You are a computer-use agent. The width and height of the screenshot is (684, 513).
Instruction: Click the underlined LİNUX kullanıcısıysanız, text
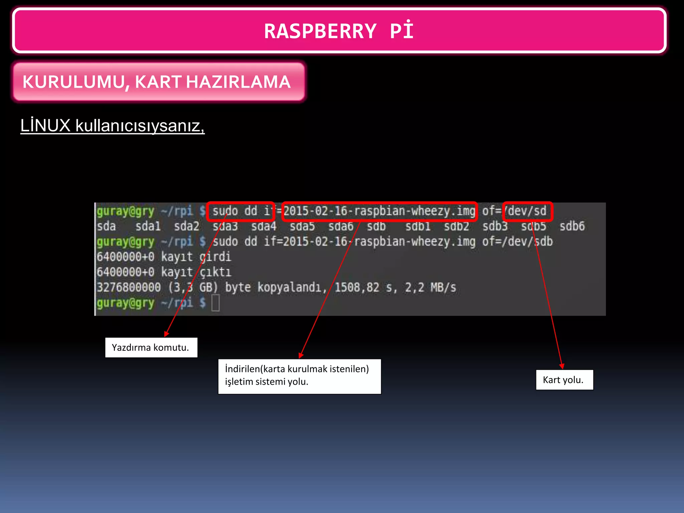113,126
